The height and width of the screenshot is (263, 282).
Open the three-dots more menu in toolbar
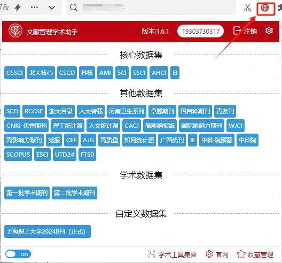tap(34, 7)
